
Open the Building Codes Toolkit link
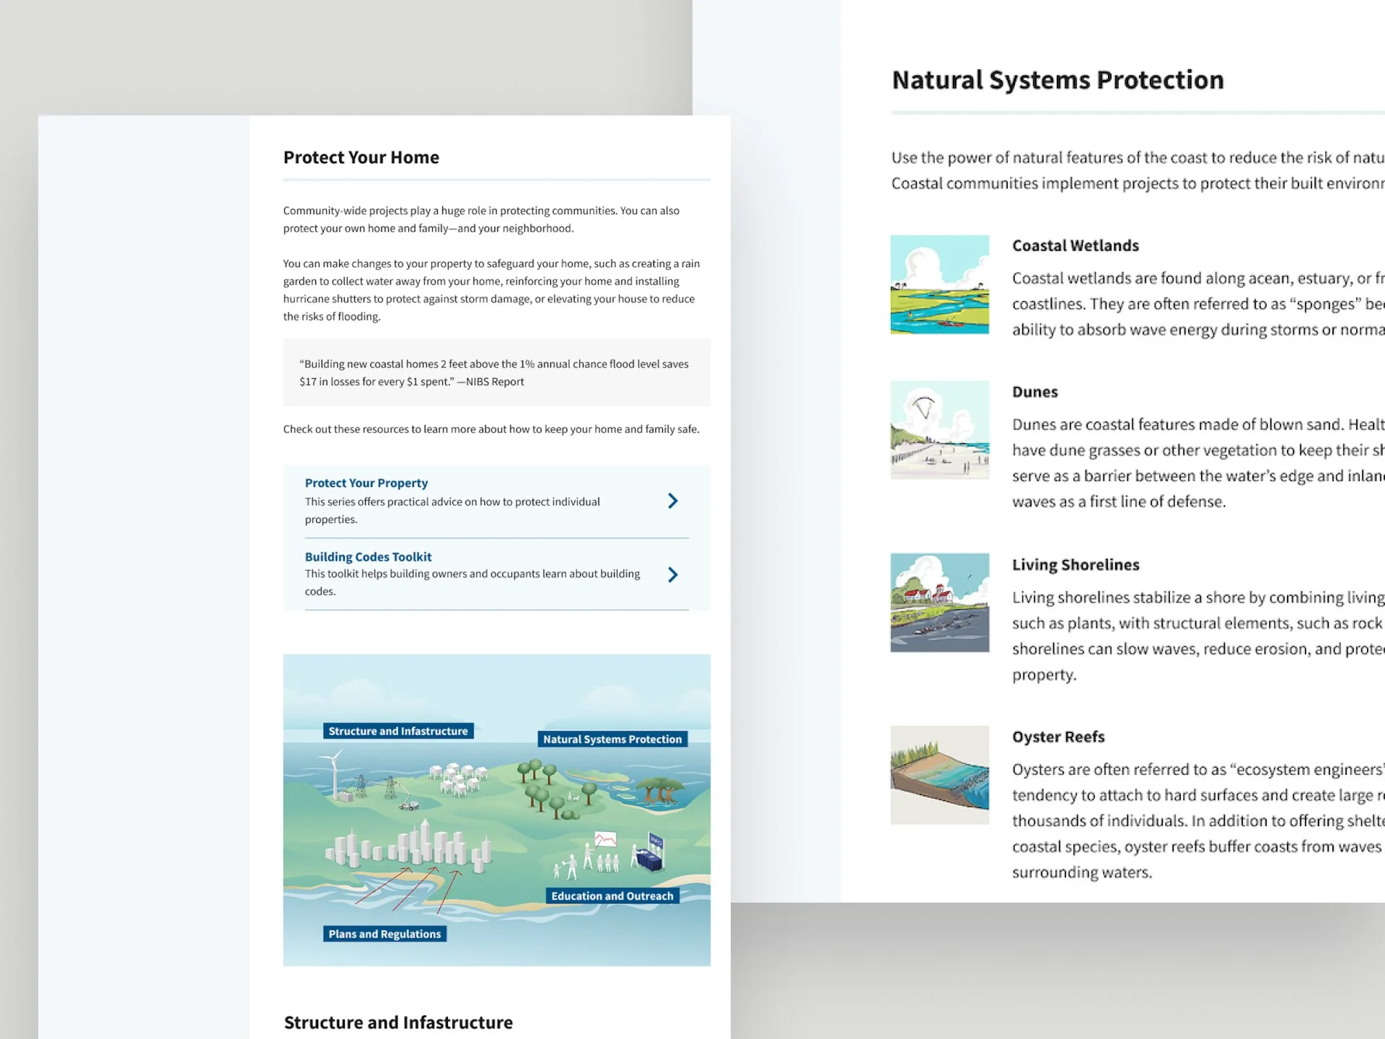pyautogui.click(x=368, y=556)
